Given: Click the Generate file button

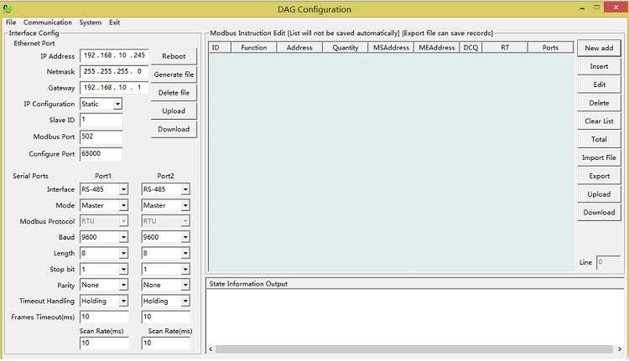Looking at the screenshot, I should 174,75.
